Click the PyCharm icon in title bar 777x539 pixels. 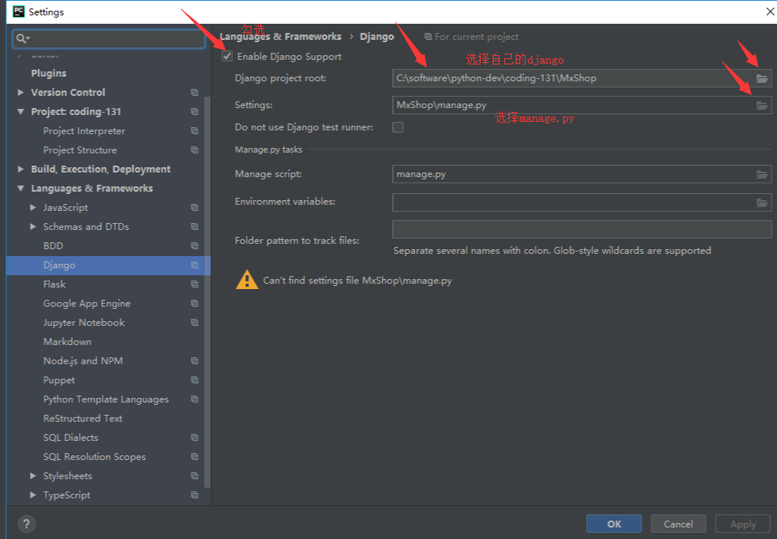pos(18,12)
